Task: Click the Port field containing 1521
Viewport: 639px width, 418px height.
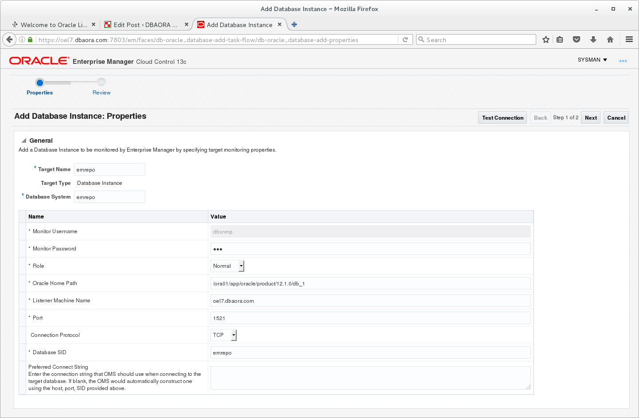Action: [370, 318]
